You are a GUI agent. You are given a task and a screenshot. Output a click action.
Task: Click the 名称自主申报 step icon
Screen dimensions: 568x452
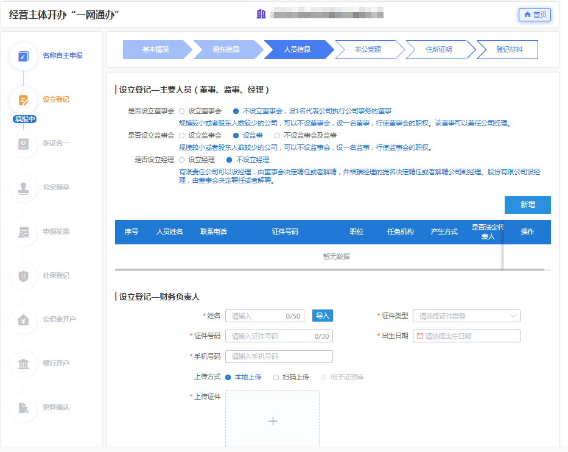point(24,56)
